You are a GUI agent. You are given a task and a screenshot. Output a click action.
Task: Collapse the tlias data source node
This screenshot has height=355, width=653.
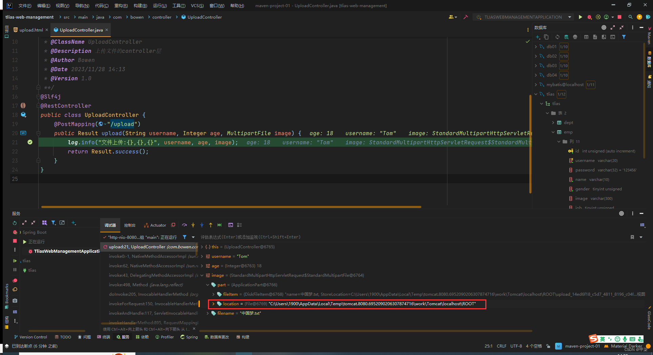(x=536, y=94)
